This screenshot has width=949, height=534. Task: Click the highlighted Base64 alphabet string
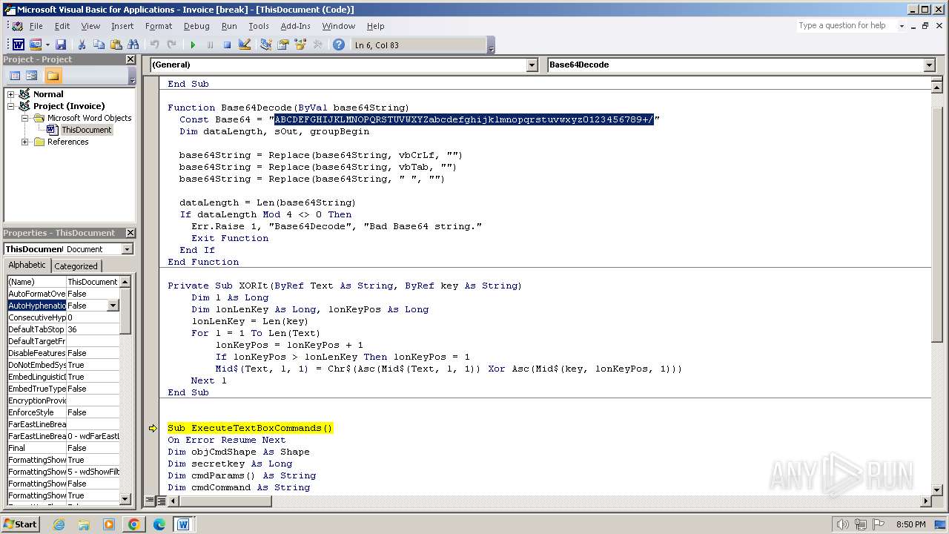(x=464, y=119)
